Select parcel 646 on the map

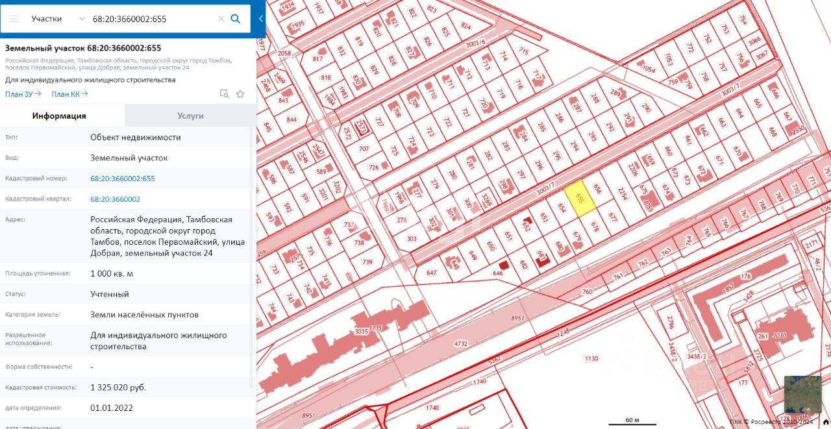point(498,273)
